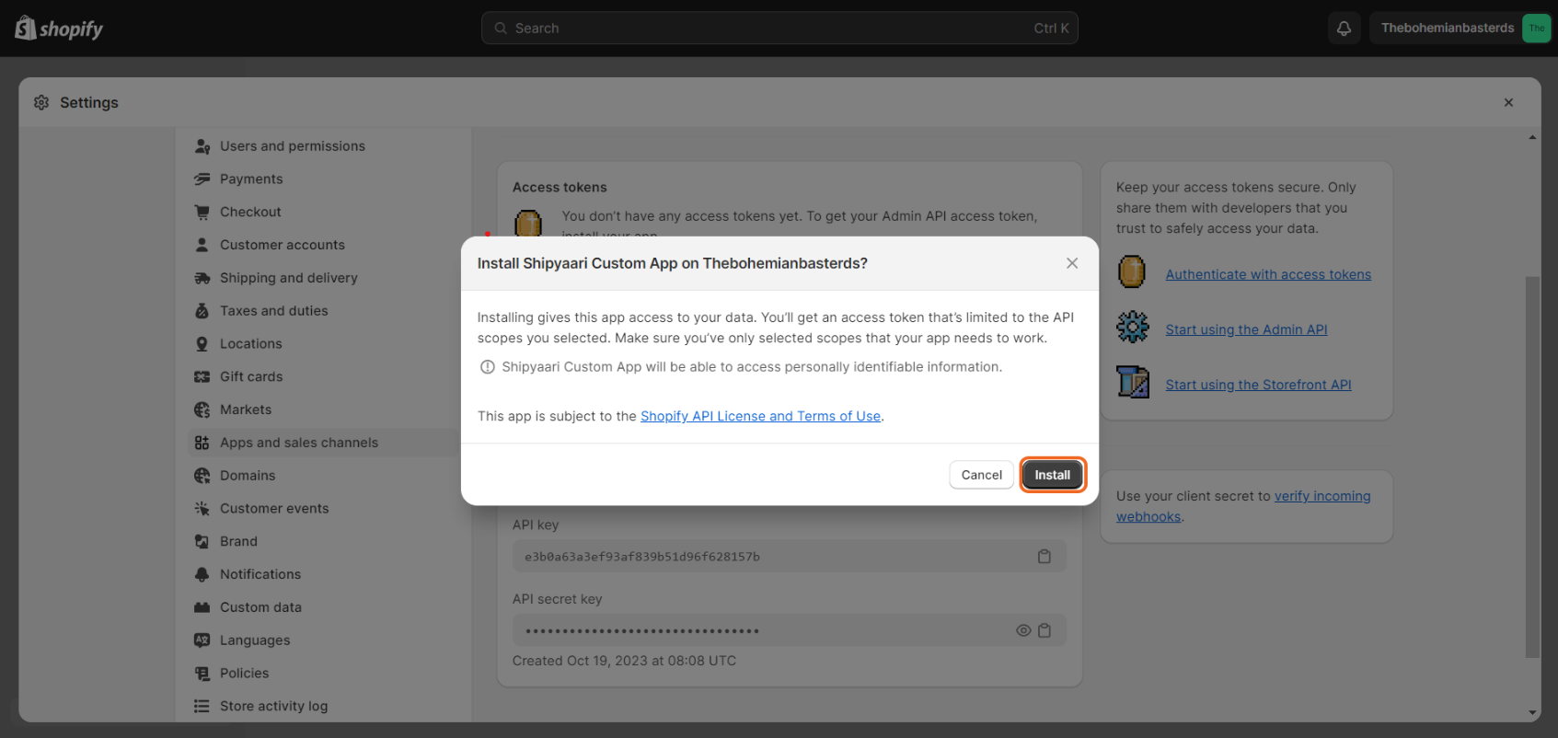Close the Settings panel with X
The height and width of the screenshot is (738, 1558).
tap(1508, 102)
